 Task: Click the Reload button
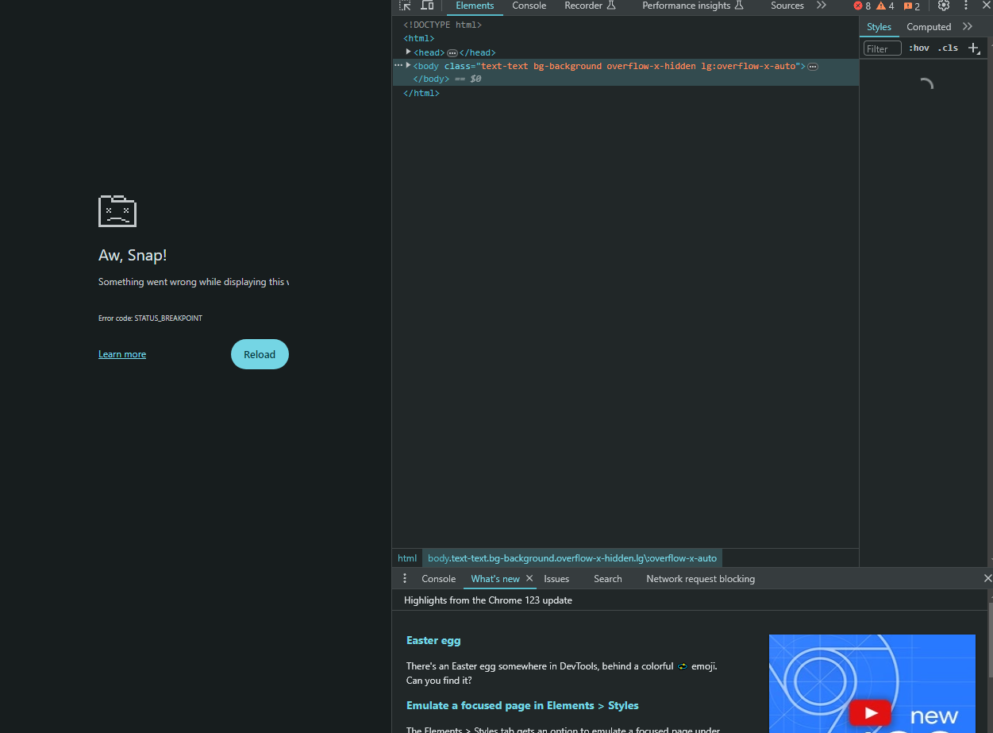[x=260, y=354]
